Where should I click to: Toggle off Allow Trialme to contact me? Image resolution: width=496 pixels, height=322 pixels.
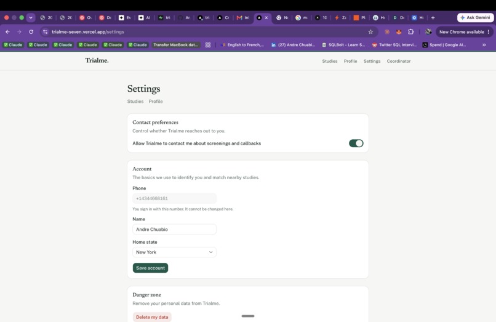coord(356,143)
